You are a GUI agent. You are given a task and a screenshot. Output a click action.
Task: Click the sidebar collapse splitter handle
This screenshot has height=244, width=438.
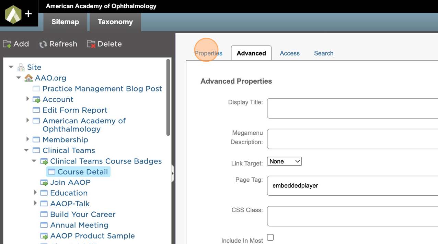coord(173,174)
